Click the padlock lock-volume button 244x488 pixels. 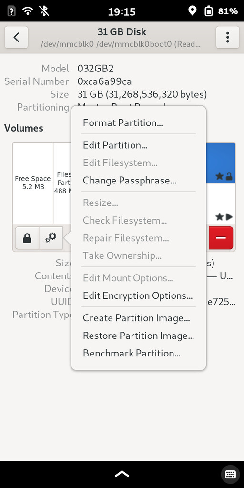tap(27, 238)
